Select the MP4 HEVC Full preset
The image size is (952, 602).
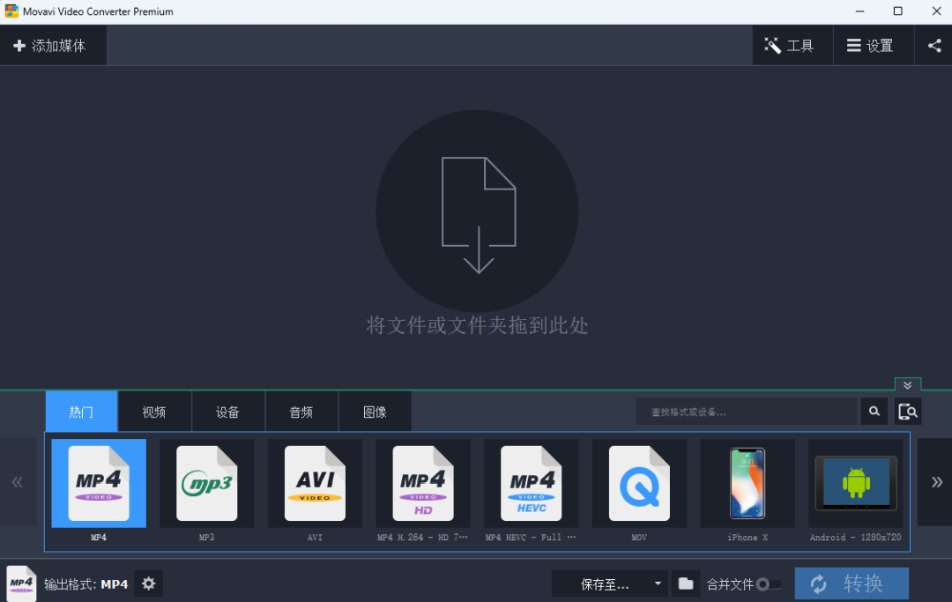coord(531,483)
